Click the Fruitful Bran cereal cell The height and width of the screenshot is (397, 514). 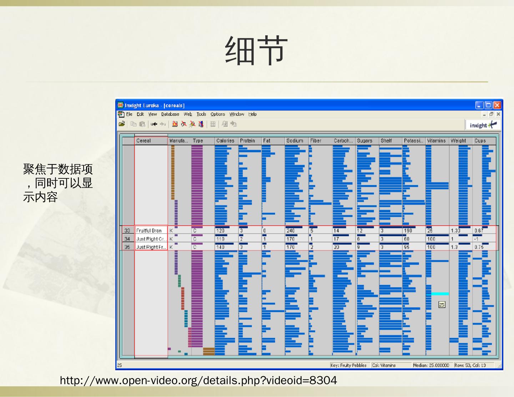[151, 230]
